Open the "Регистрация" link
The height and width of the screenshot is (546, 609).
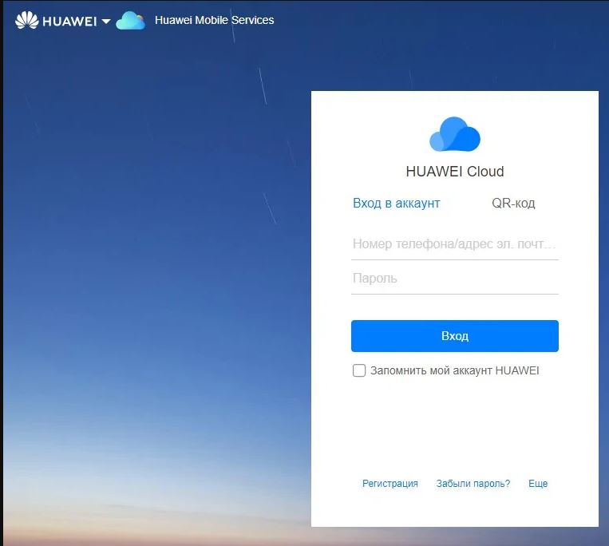(390, 484)
